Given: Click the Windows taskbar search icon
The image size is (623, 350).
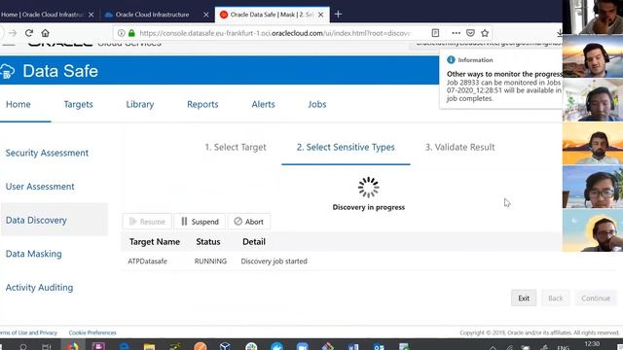Looking at the screenshot, I should click(x=23, y=347).
